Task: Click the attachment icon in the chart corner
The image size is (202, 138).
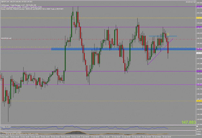Action: pos(194,2)
